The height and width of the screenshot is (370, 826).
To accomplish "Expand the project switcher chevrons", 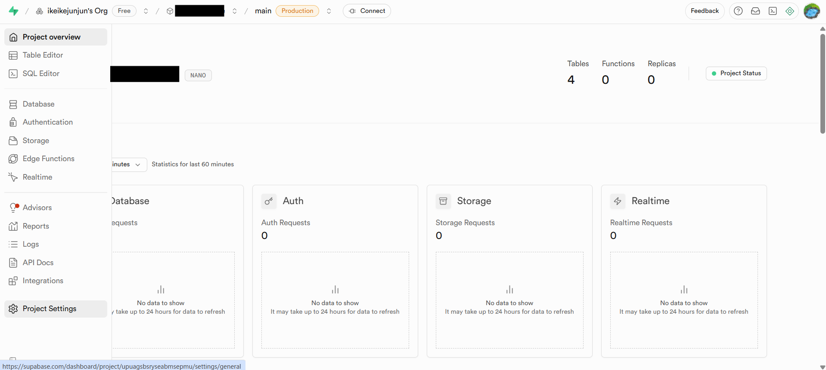I will coord(235,11).
